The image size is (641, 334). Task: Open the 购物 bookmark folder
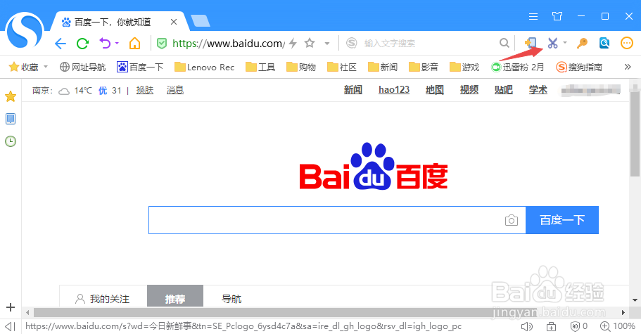[x=301, y=67]
